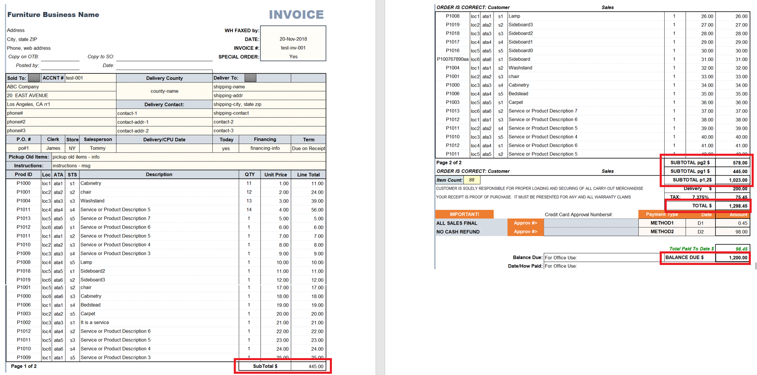Click the orange IMPORTANT! label

[464, 214]
